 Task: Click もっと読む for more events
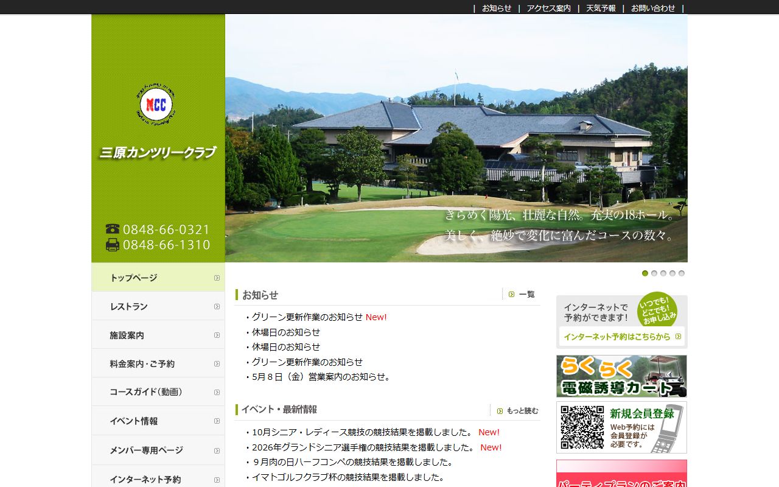tap(522, 411)
